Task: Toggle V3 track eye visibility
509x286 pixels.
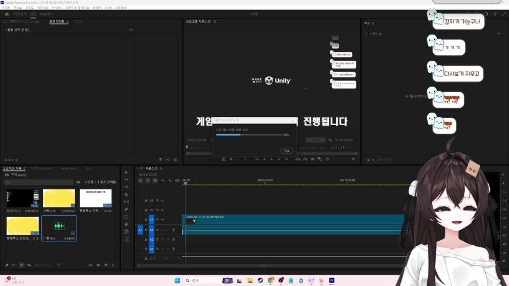Action: click(x=162, y=201)
